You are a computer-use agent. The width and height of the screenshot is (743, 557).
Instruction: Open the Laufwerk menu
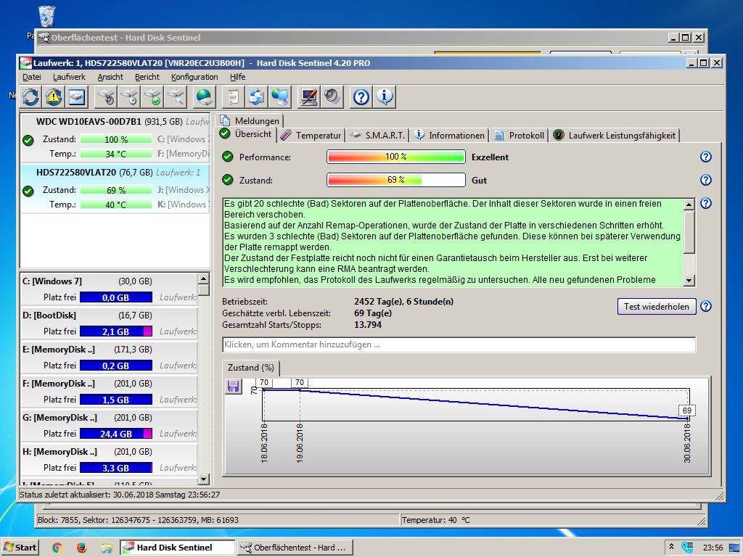click(x=69, y=77)
